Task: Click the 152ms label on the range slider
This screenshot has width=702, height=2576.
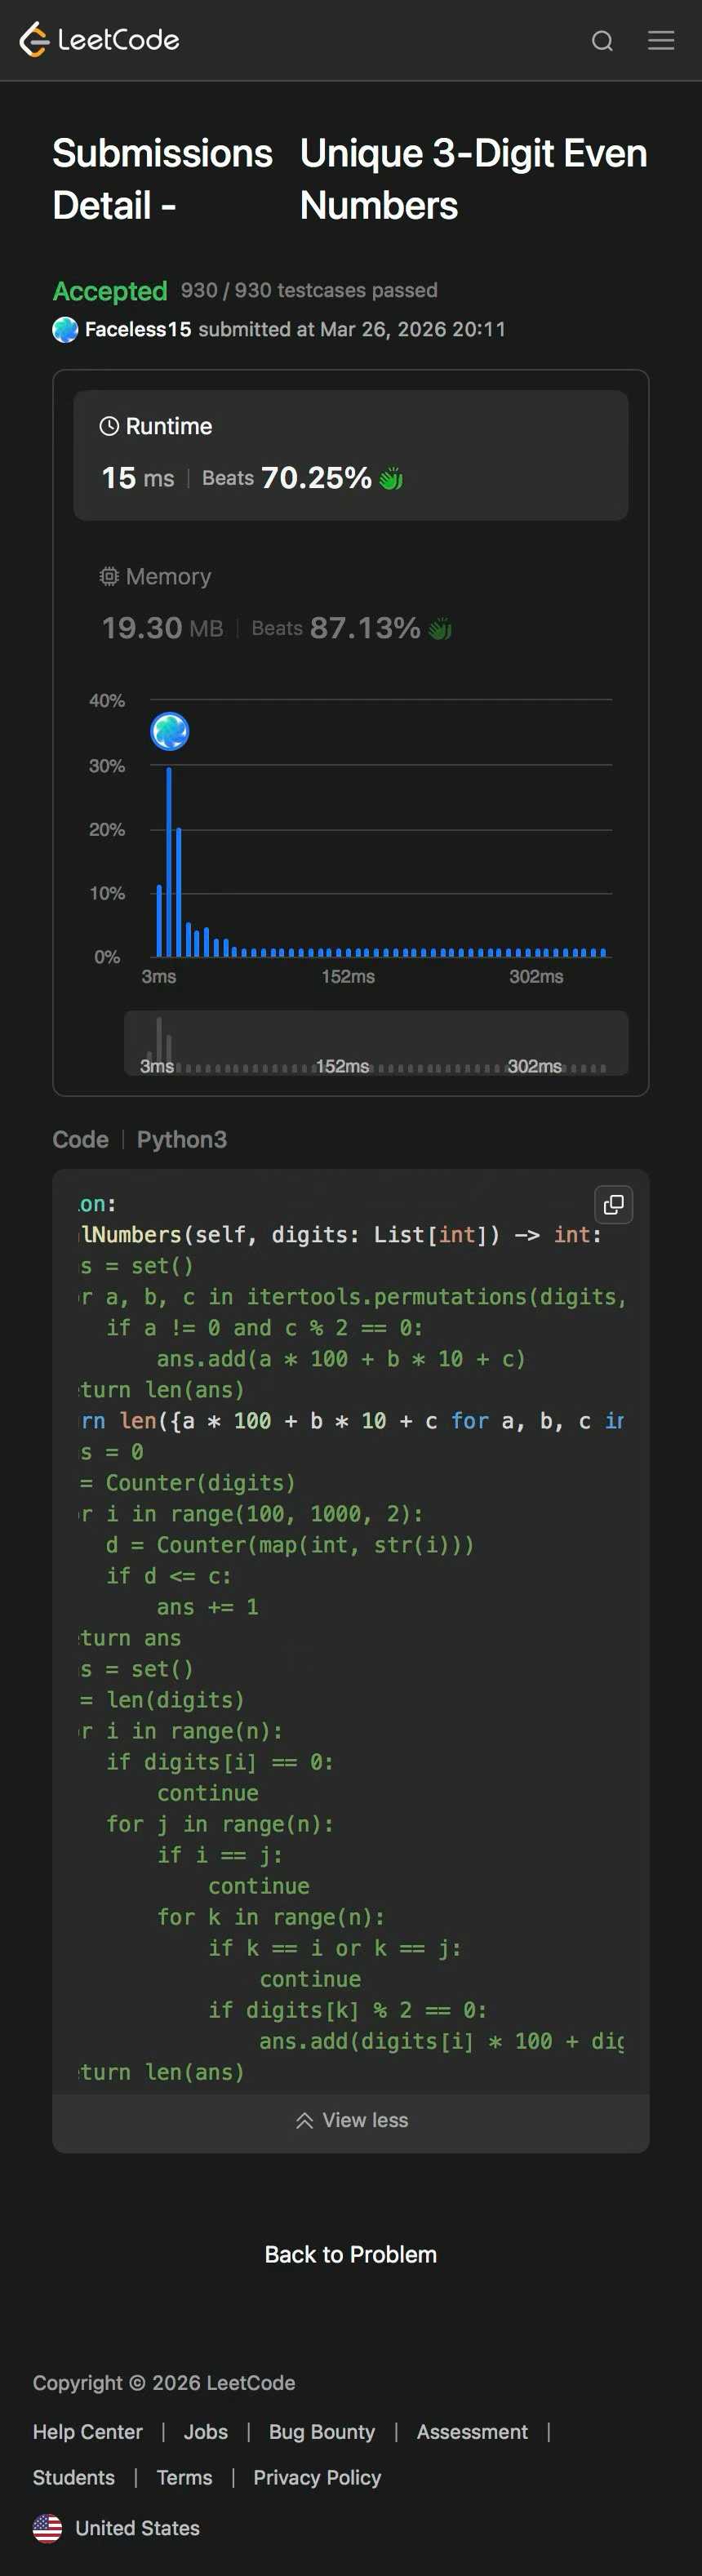Action: click(343, 1066)
